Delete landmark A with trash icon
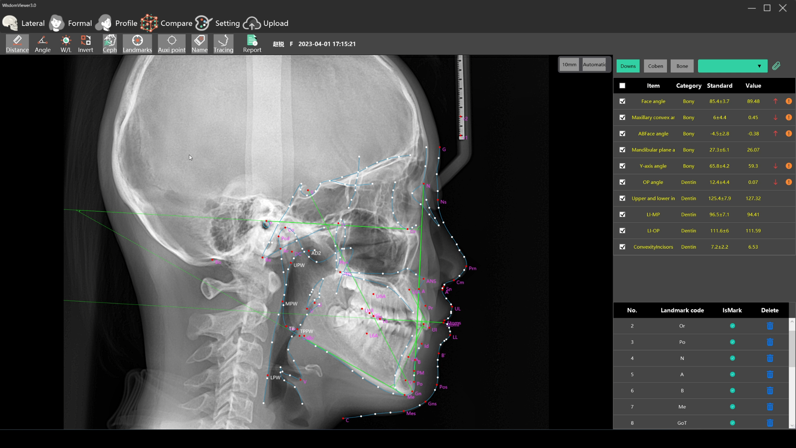 tap(770, 374)
